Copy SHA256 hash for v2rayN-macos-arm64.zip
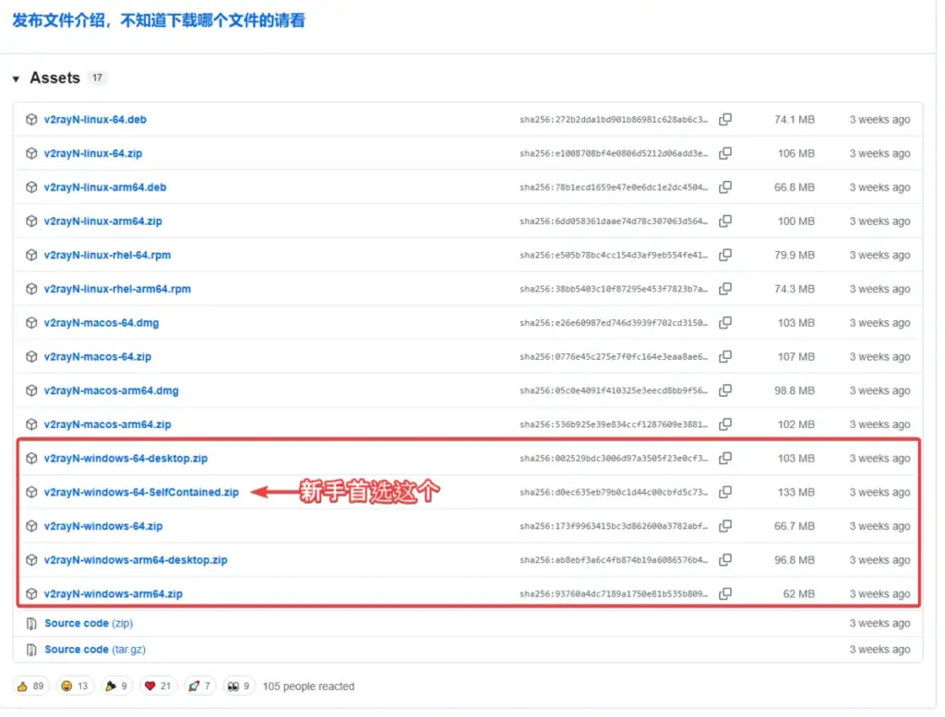Image resolution: width=945 pixels, height=717 pixels. tap(725, 424)
